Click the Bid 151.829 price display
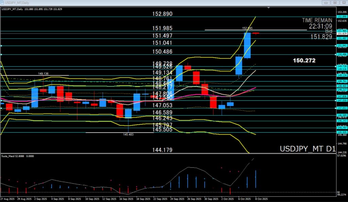 pyautogui.click(x=321, y=37)
